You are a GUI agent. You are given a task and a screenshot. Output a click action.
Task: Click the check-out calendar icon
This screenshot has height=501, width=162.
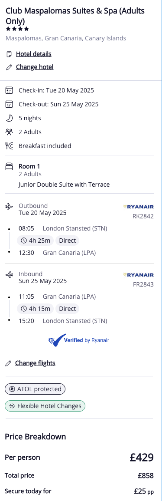tap(9, 104)
